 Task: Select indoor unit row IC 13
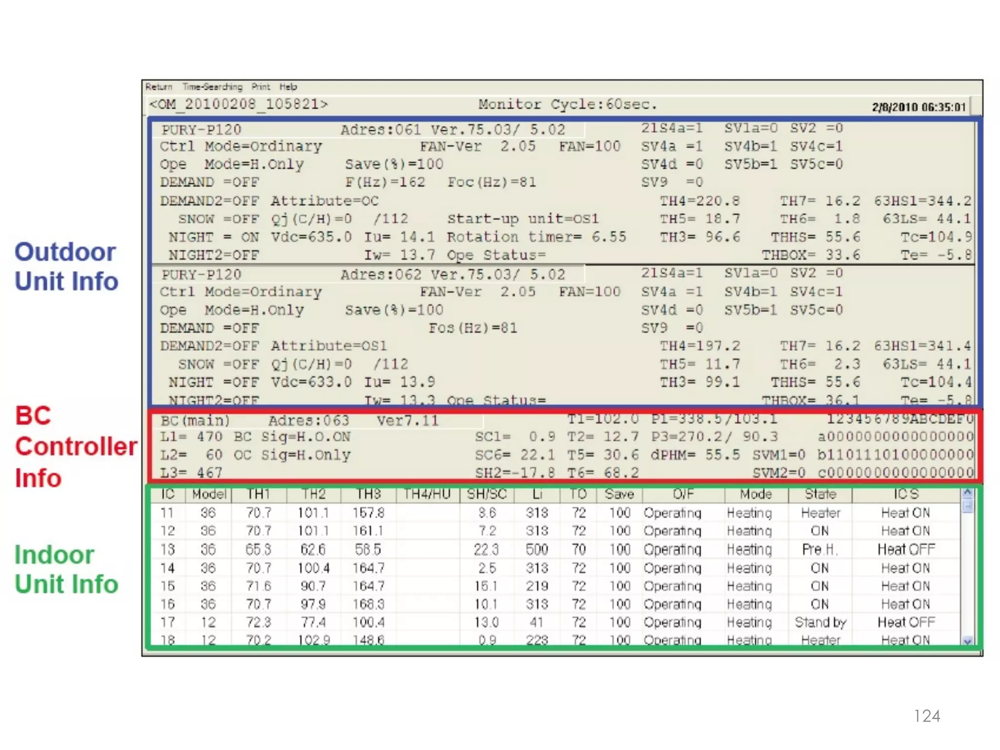tap(167, 550)
